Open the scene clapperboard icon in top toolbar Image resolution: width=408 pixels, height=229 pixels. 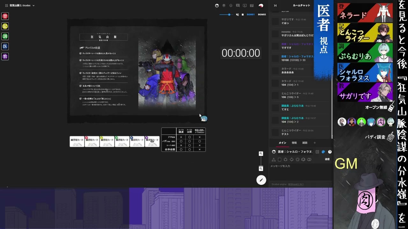252,5
